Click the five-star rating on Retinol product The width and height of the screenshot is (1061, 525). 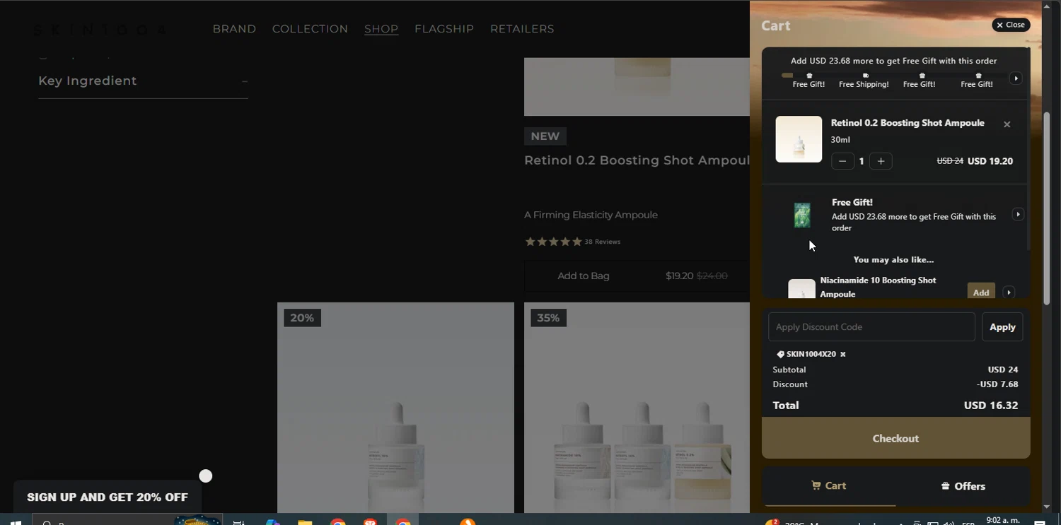point(553,242)
